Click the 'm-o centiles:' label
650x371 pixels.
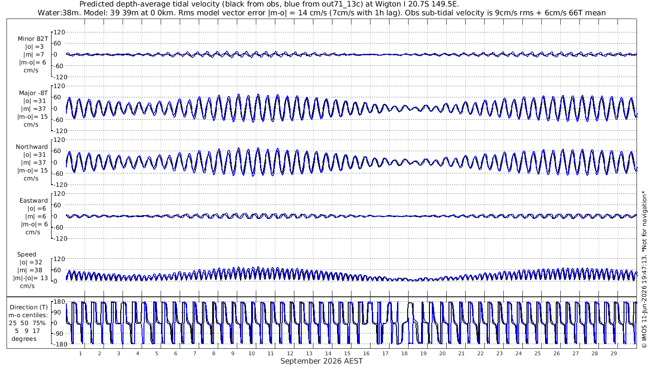click(28, 315)
